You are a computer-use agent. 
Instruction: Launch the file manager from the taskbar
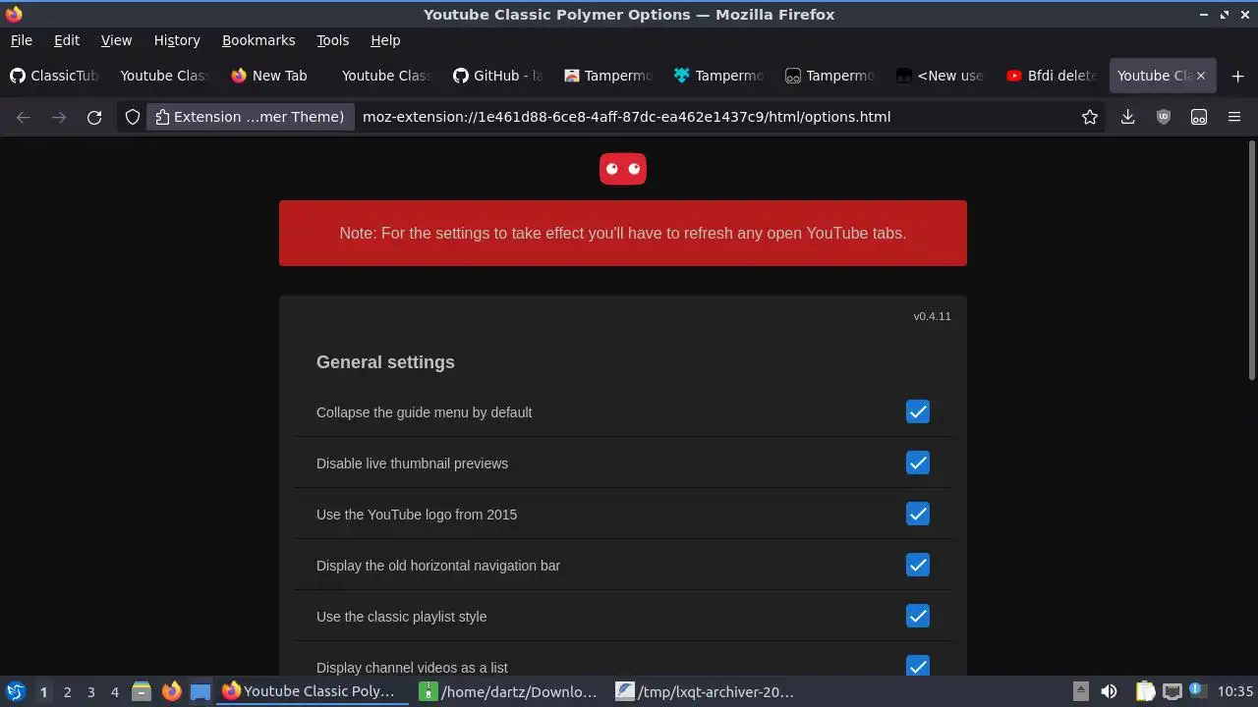click(142, 691)
